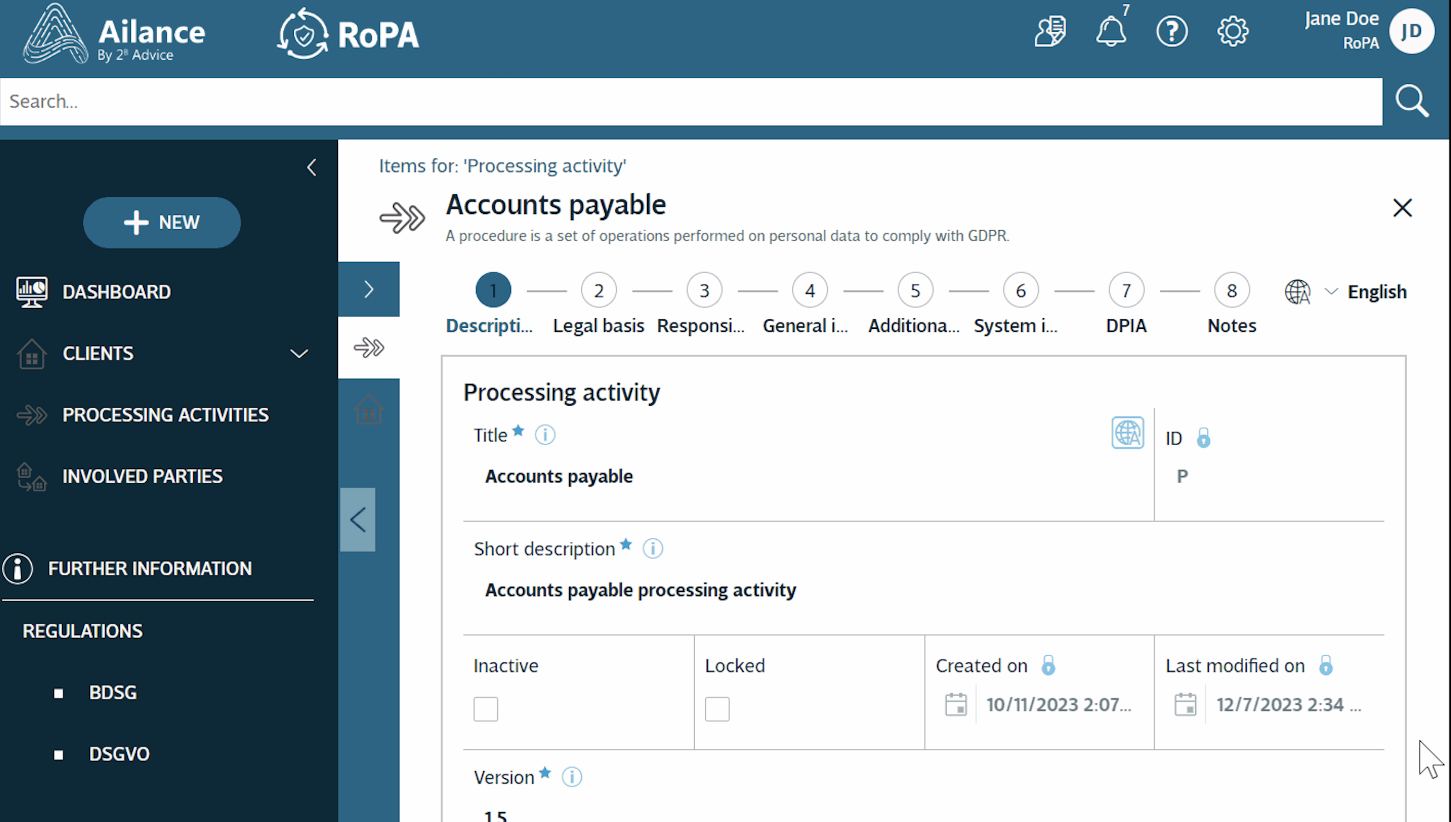Open the English language dropdown

pos(1332,291)
